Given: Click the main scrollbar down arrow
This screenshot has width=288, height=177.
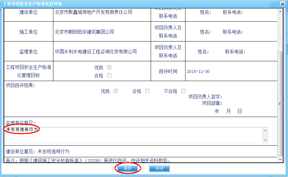Looking at the screenshot, I should click(x=281, y=160).
